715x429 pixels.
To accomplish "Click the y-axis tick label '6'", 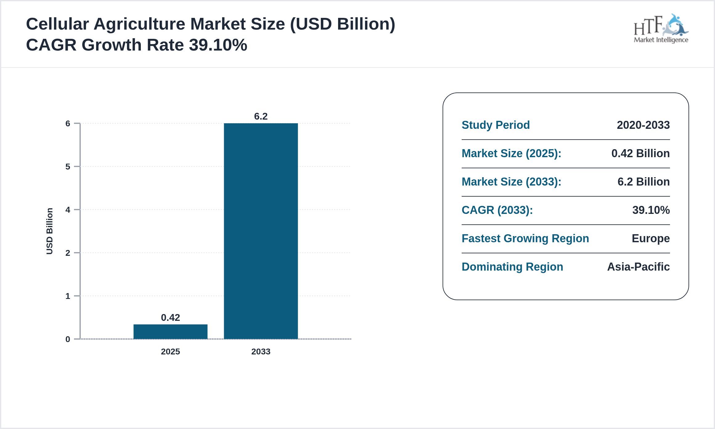I will [68, 124].
